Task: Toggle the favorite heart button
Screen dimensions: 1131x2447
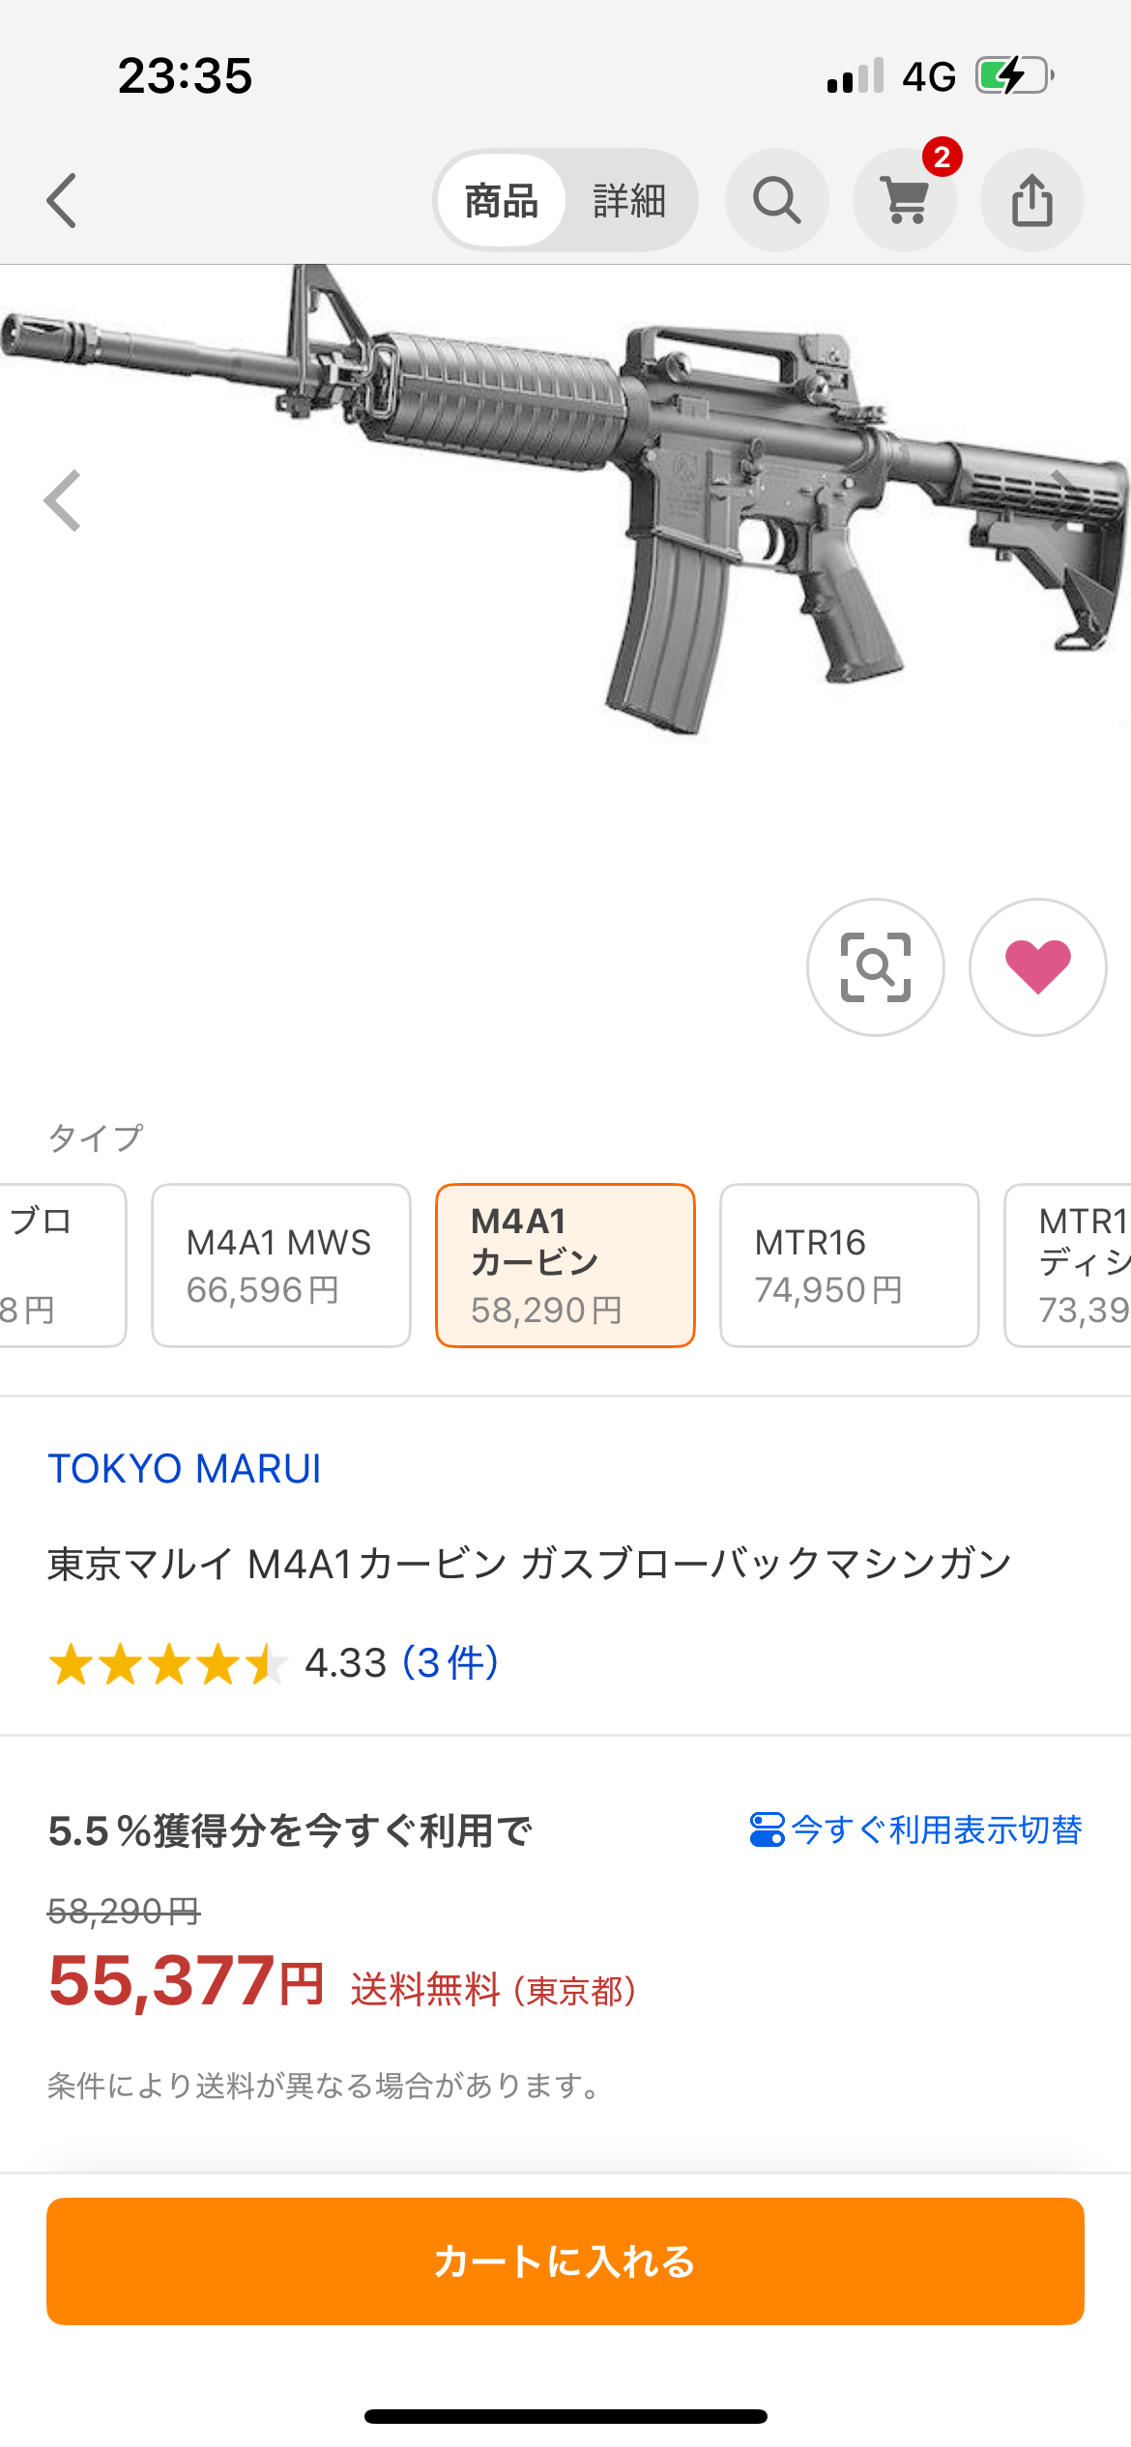Action: (1037, 967)
